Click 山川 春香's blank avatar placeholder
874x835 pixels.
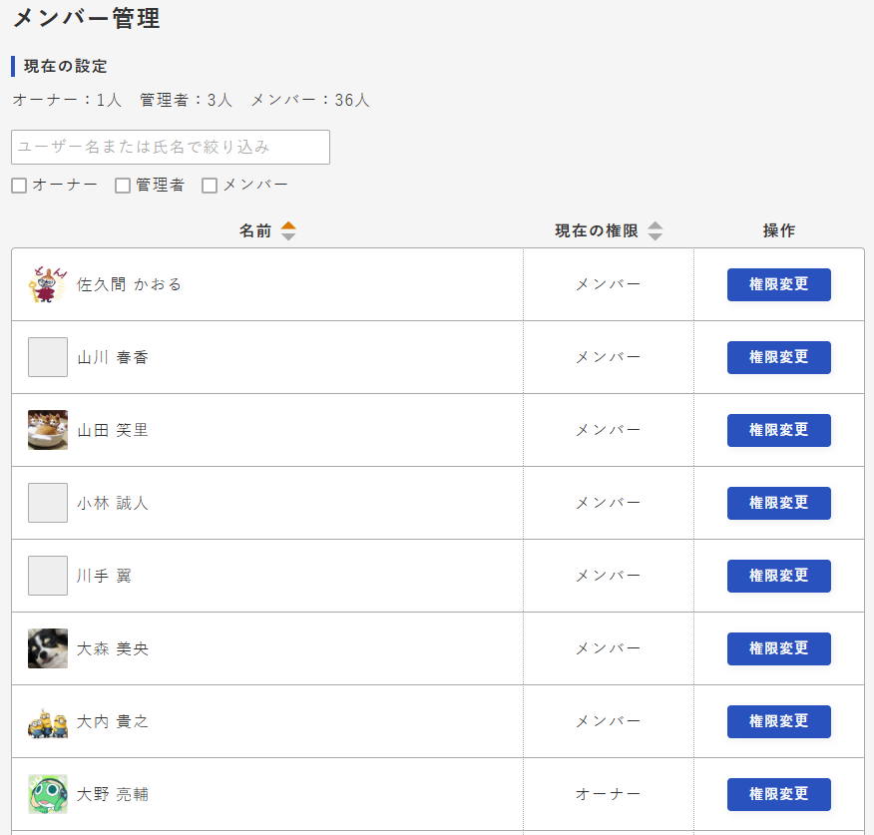point(48,357)
